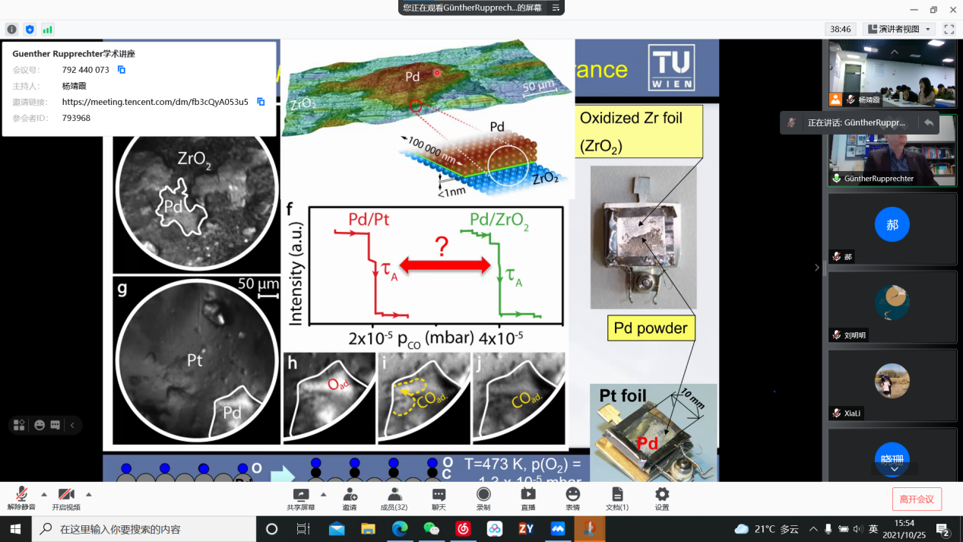
Task: Expand video options arrow beside 开启视频
Action: point(89,493)
